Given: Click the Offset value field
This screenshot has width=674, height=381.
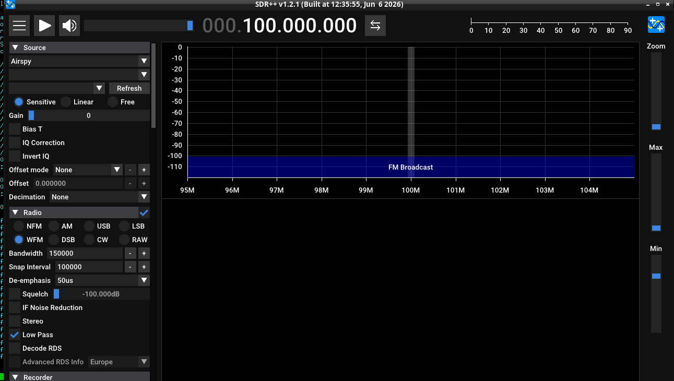Looking at the screenshot, I should [78, 183].
